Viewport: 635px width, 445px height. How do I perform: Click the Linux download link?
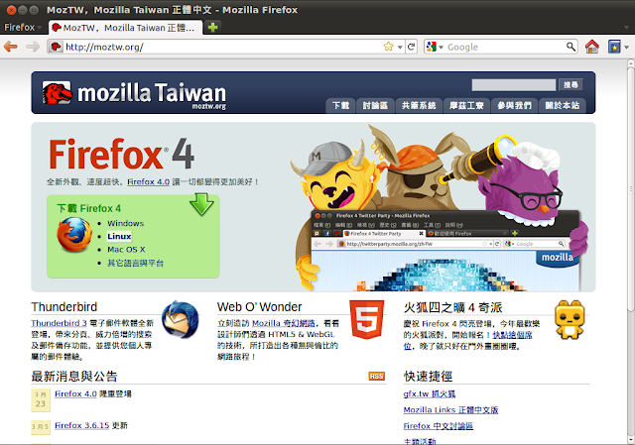[x=119, y=236]
